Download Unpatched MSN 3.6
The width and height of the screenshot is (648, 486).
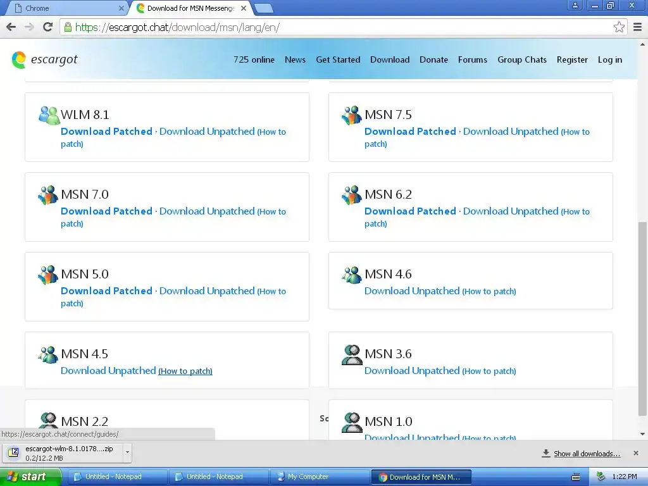click(x=412, y=371)
